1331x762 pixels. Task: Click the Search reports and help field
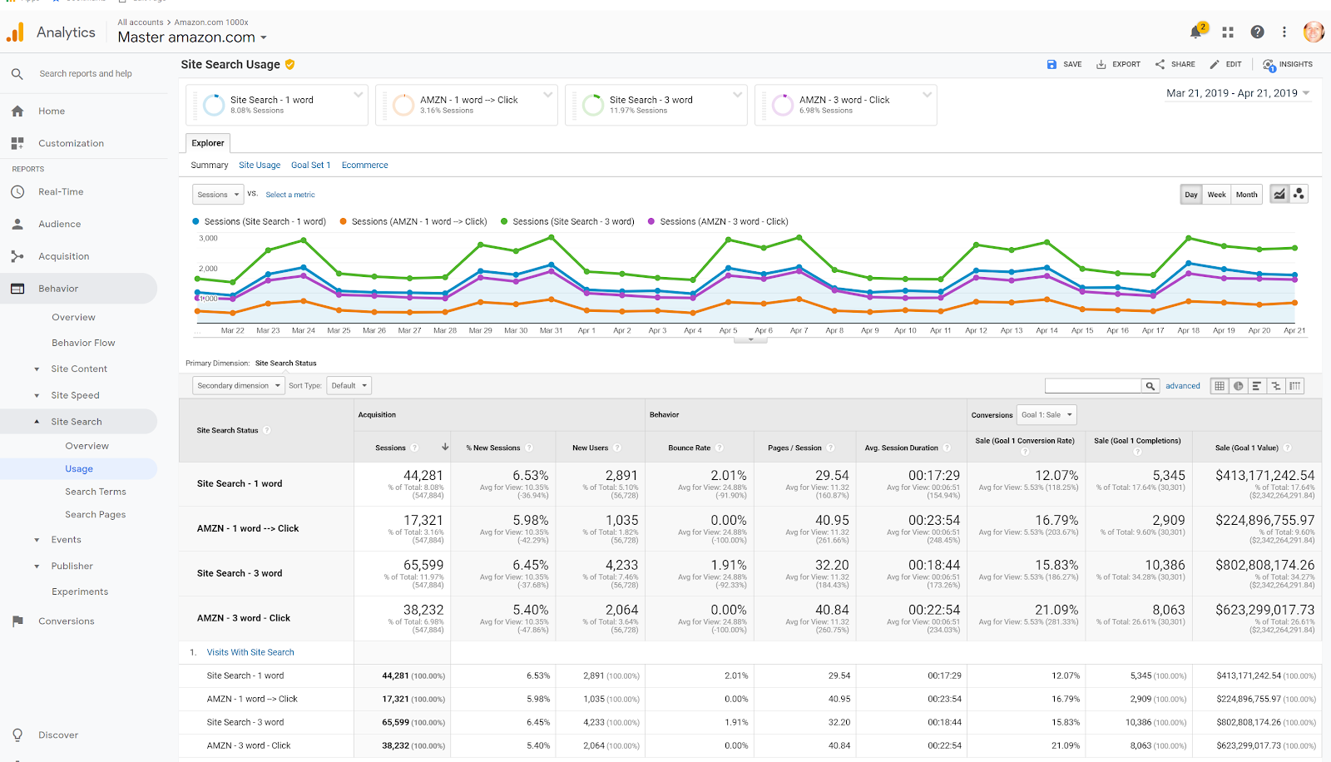pos(86,74)
